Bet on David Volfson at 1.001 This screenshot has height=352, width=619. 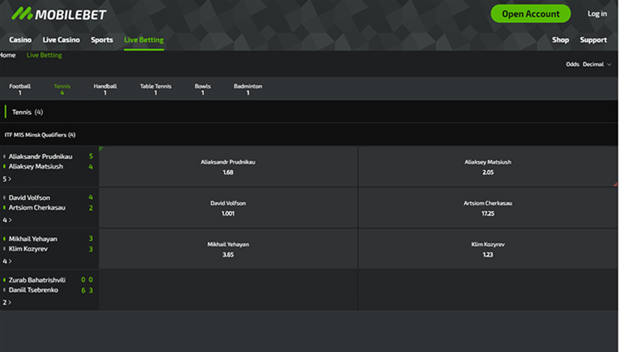coord(228,208)
